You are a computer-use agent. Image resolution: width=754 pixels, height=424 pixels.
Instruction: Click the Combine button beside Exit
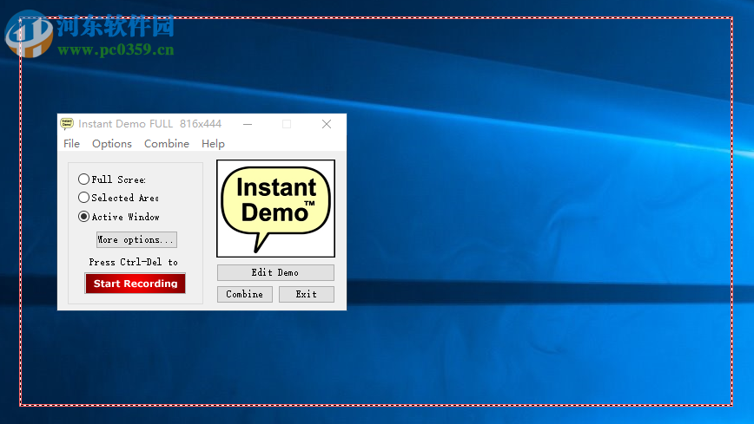[x=245, y=294]
